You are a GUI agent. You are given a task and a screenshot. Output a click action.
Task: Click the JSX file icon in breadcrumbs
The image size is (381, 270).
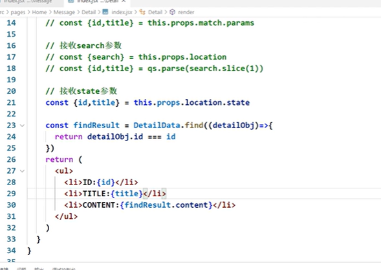coord(105,12)
